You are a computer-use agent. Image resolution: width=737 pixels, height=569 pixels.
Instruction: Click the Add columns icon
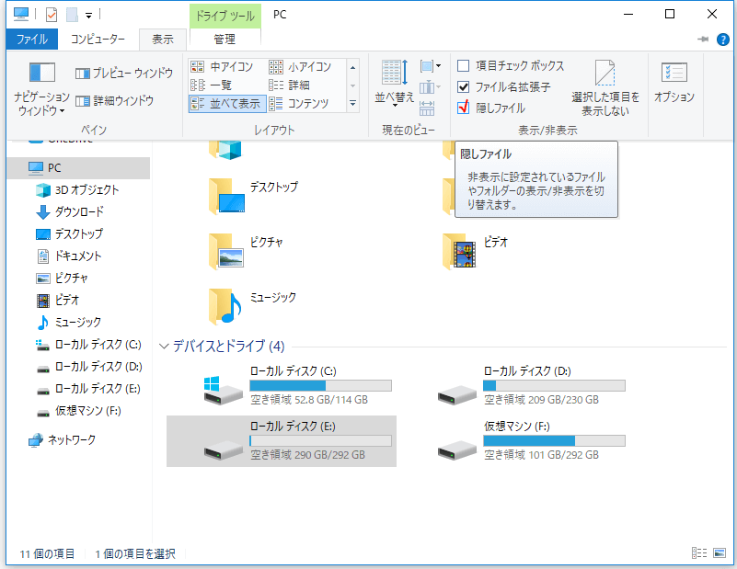pos(430,87)
